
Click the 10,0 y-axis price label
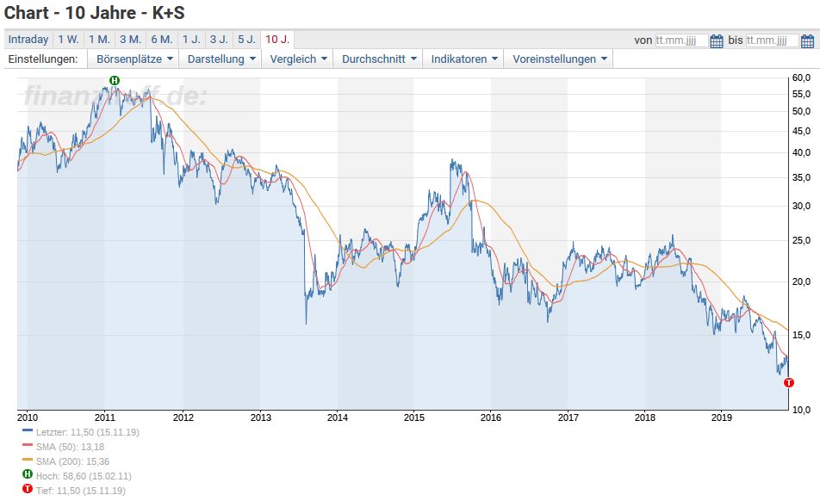pyautogui.click(x=801, y=410)
